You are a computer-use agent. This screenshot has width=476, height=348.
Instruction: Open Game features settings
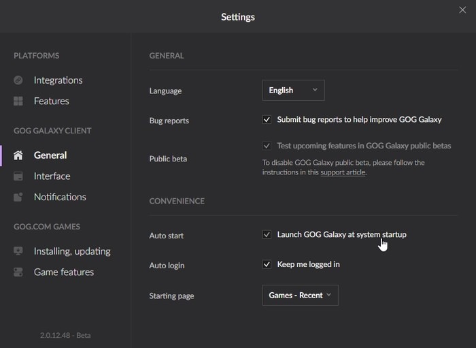(x=64, y=272)
